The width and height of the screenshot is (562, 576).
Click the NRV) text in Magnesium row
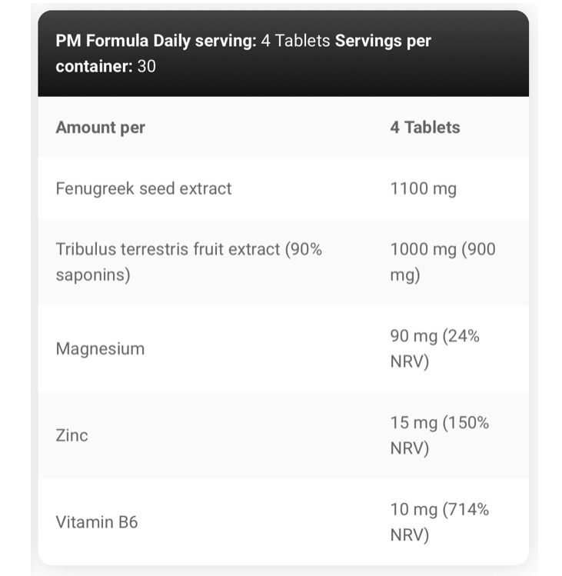(410, 361)
